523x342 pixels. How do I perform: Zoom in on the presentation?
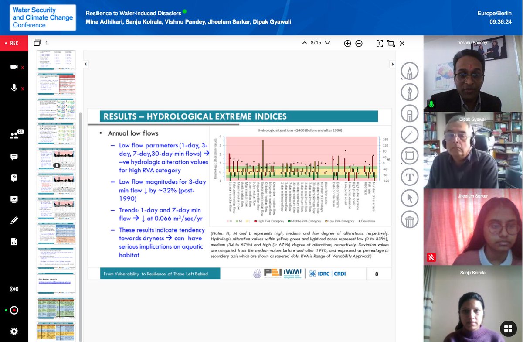click(347, 43)
